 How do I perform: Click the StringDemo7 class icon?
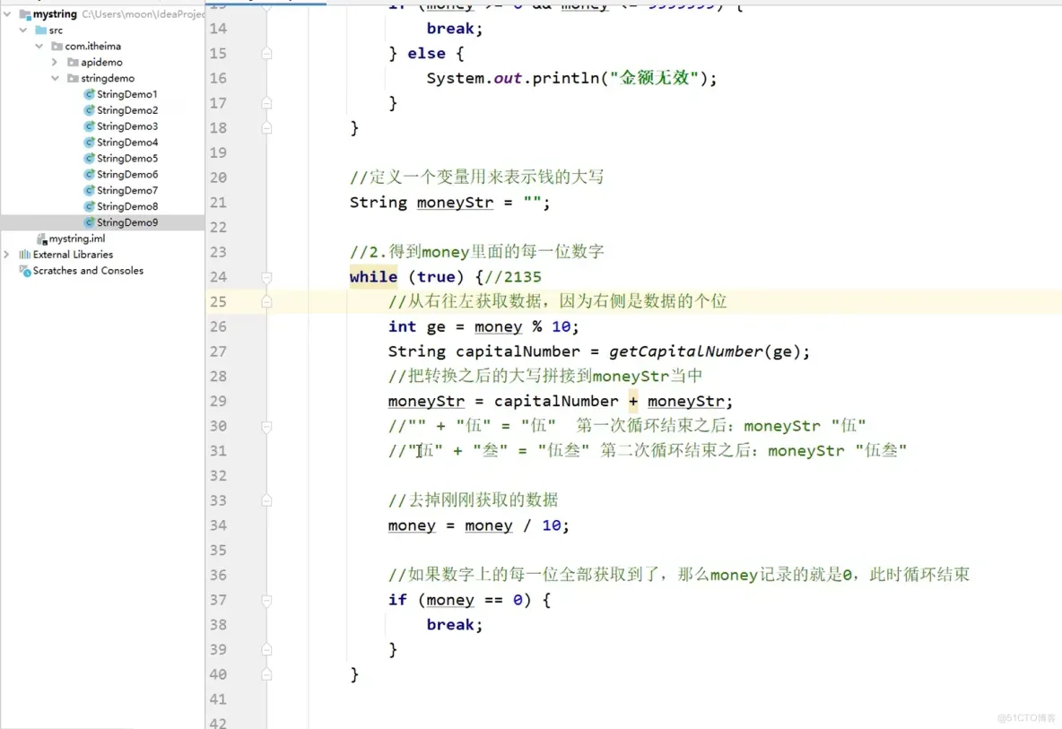point(89,190)
